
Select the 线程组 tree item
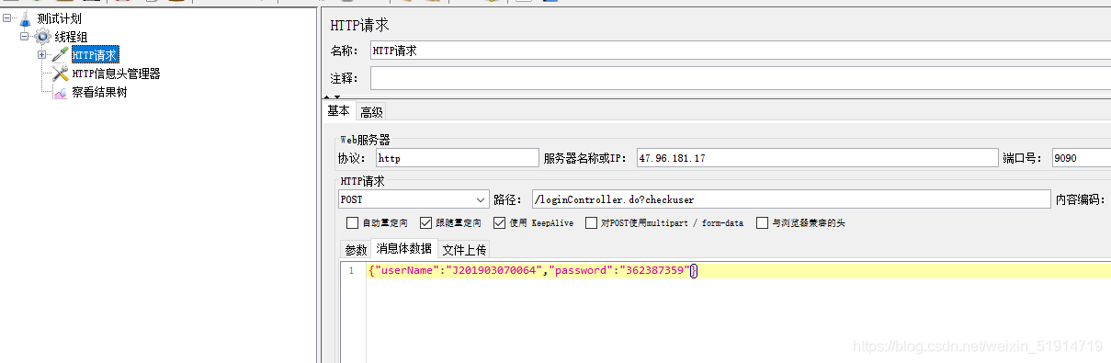point(71,37)
